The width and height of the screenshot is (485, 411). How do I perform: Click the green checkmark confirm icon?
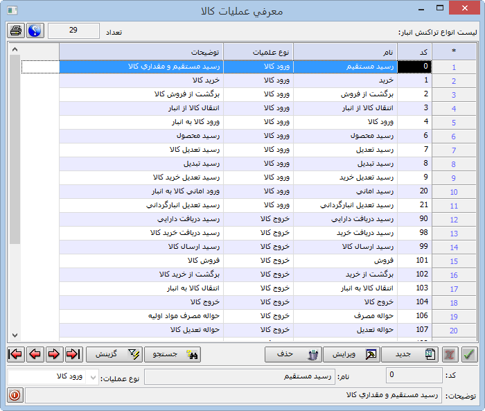coord(469,354)
